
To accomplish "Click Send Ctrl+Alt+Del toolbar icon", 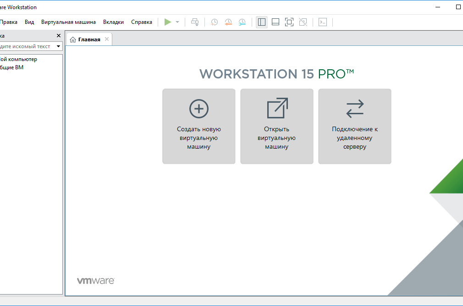I will tap(195, 22).
